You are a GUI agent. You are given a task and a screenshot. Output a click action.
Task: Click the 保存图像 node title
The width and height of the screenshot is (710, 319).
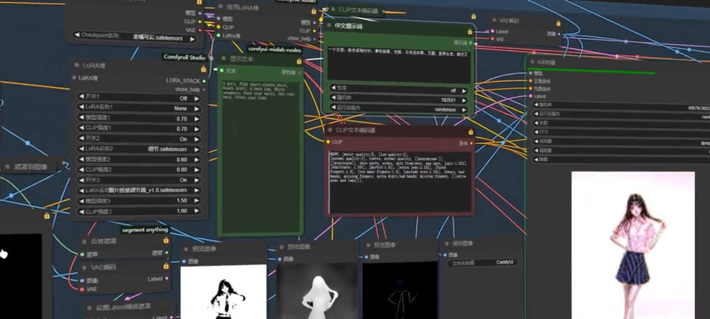point(463,243)
